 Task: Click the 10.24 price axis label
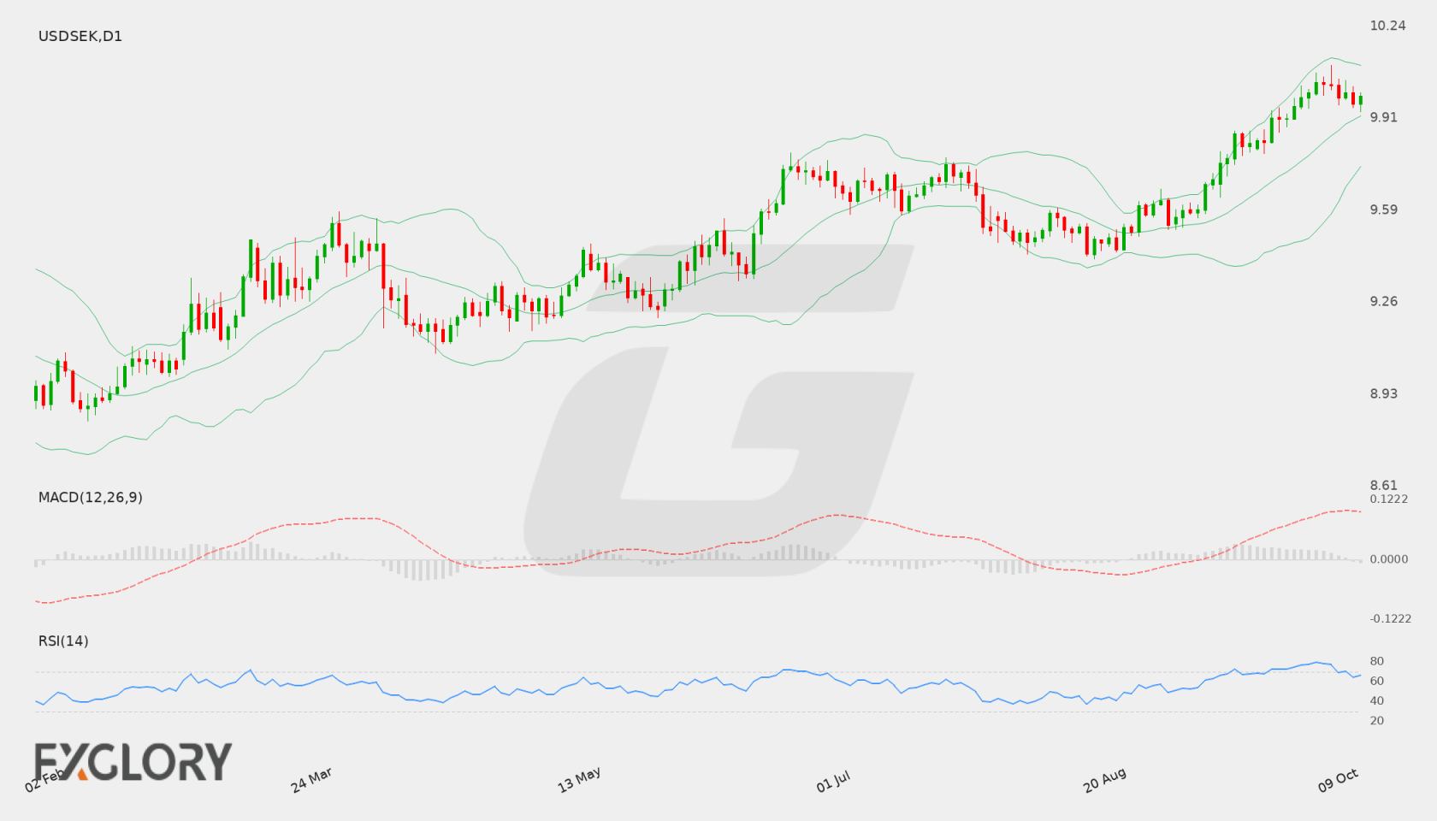[1387, 26]
